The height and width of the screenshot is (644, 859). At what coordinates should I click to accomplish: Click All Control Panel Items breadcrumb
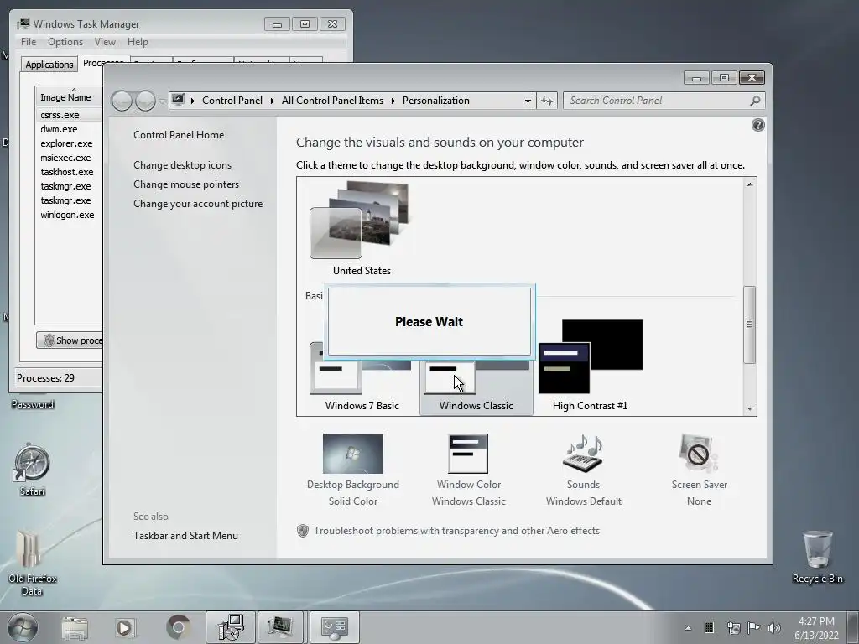coord(332,101)
